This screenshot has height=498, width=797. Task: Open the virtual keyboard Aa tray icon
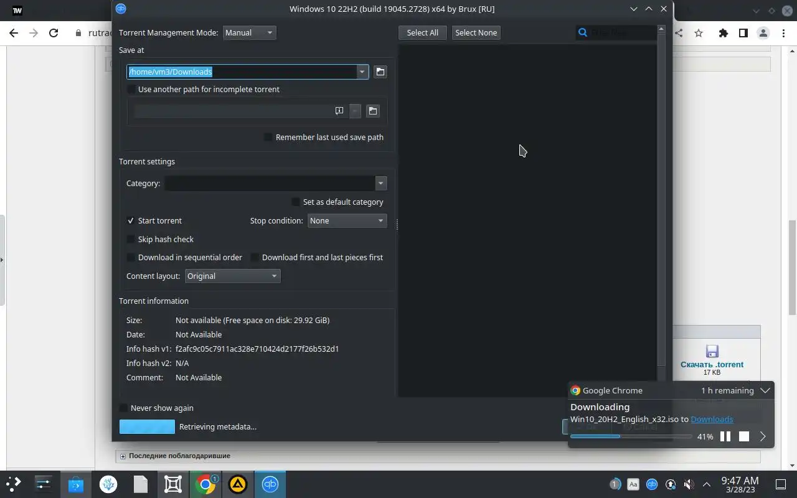click(x=633, y=484)
